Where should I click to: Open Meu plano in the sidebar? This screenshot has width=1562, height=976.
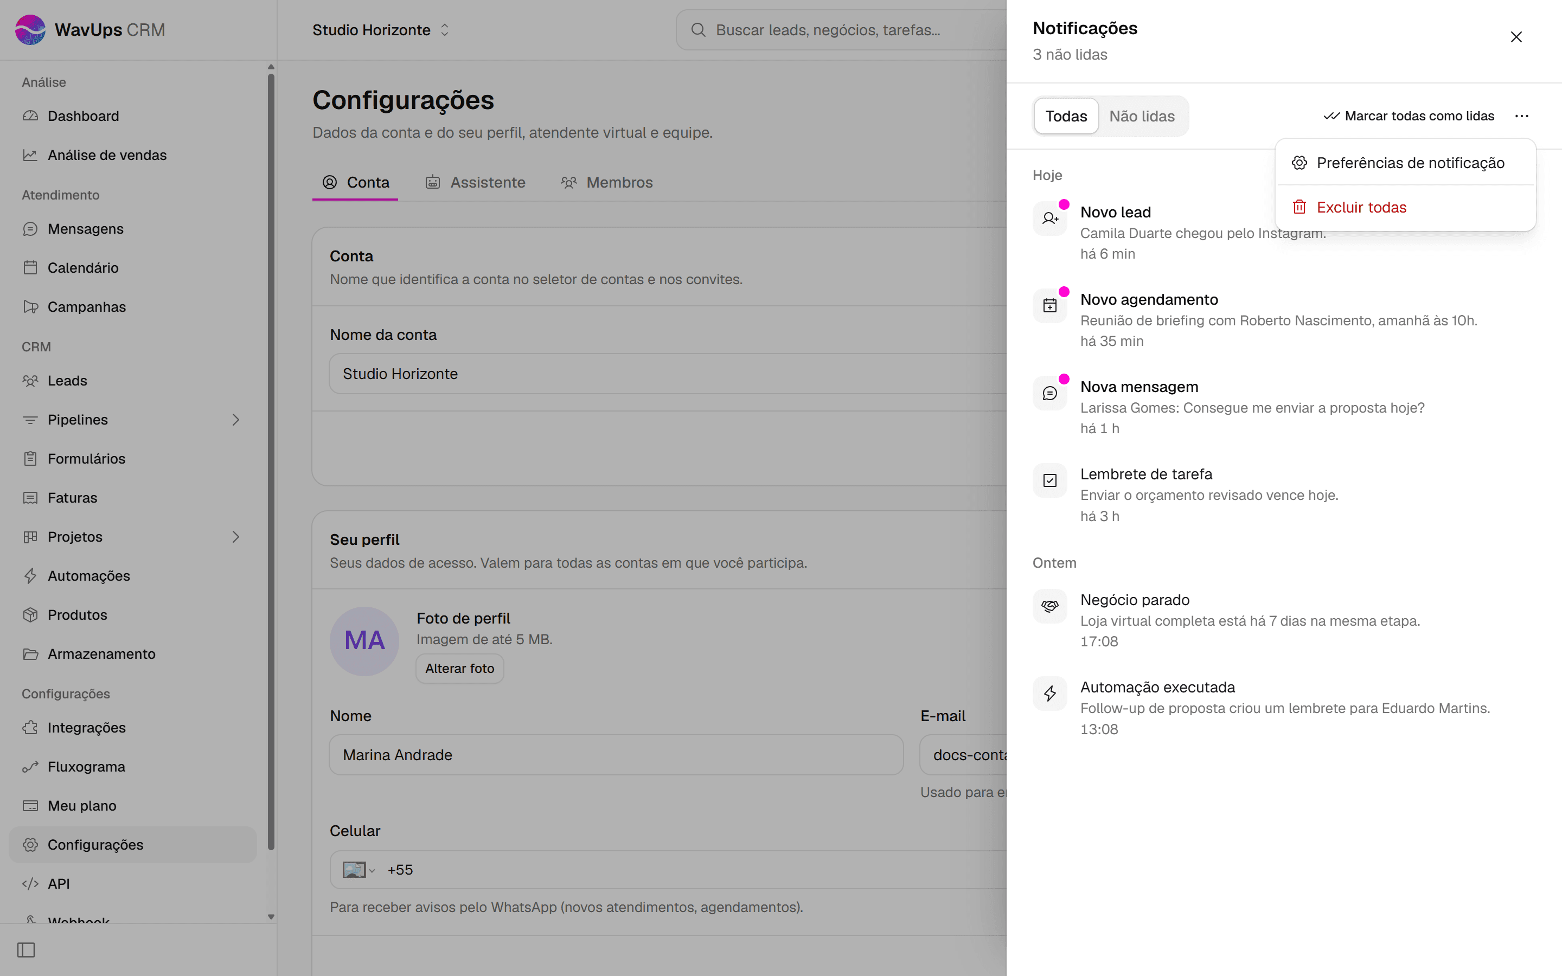coord(132,806)
